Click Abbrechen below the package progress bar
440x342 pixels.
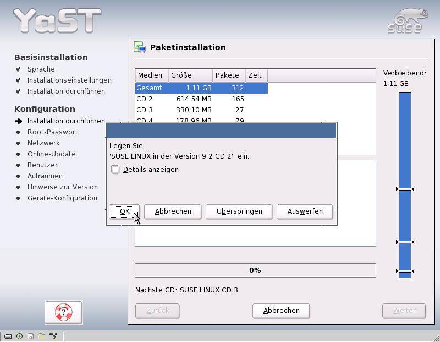click(281, 311)
